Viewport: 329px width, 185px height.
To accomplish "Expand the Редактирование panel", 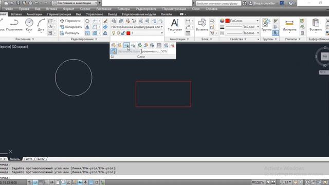I will tap(84, 39).
